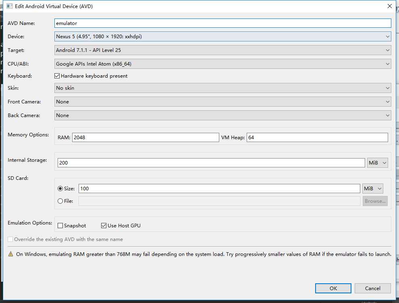Open the Target dropdown for Android 7.1.1
The width and height of the screenshot is (399, 303).
(222, 50)
